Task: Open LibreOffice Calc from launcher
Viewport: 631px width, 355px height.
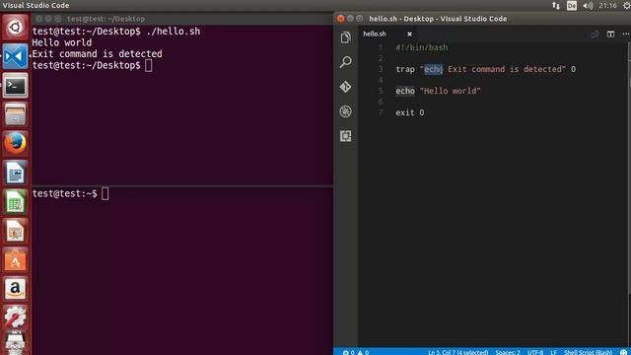Action: coord(16,201)
